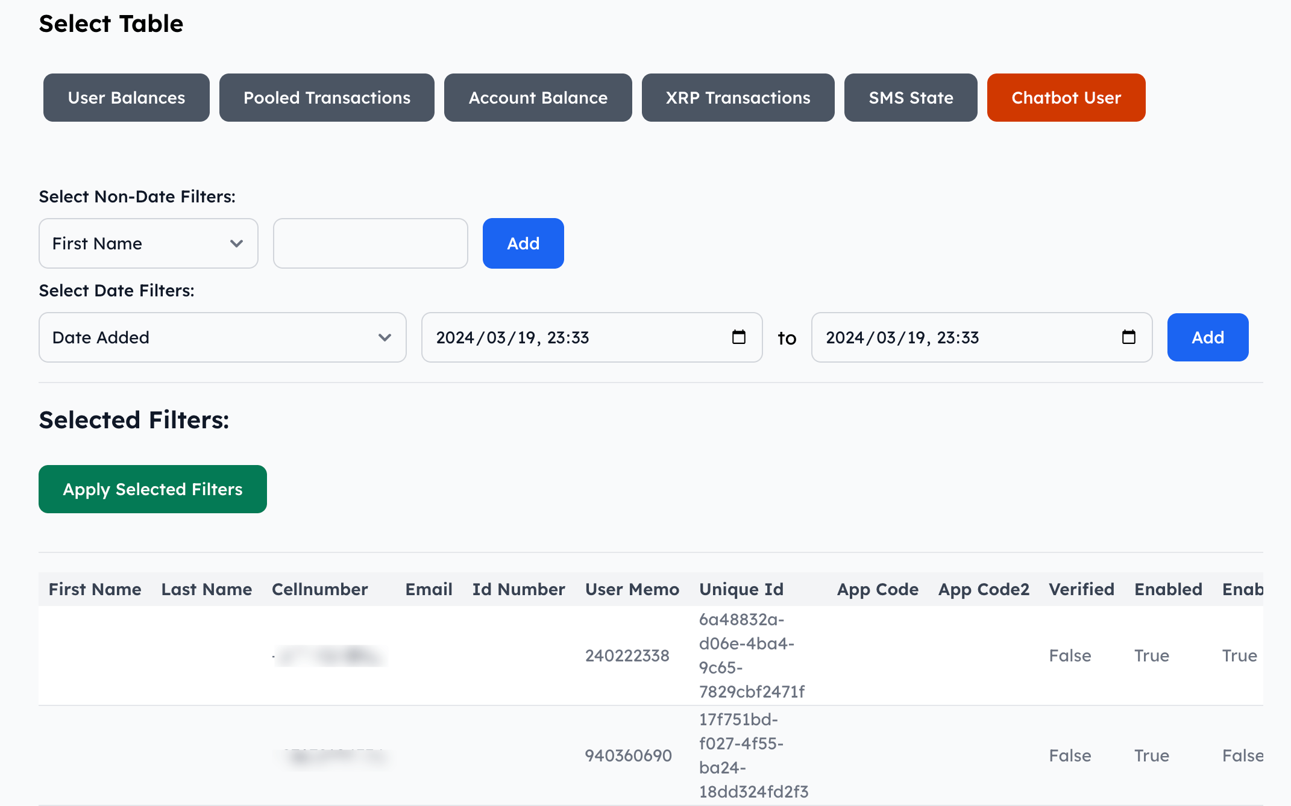This screenshot has width=1291, height=806.
Task: Click Add button for non-date filter
Action: tap(523, 243)
